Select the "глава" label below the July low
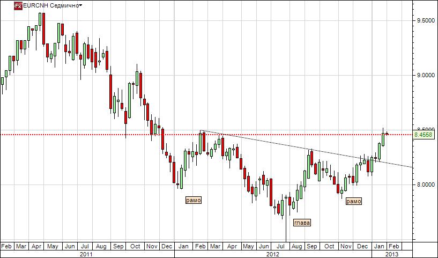 (x=302, y=223)
